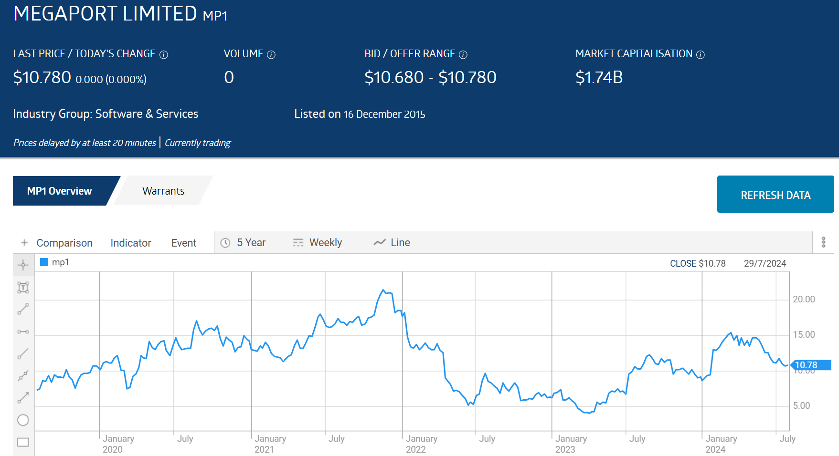Click the clock icon beside 5 Year
The image size is (839, 456).
coord(225,243)
